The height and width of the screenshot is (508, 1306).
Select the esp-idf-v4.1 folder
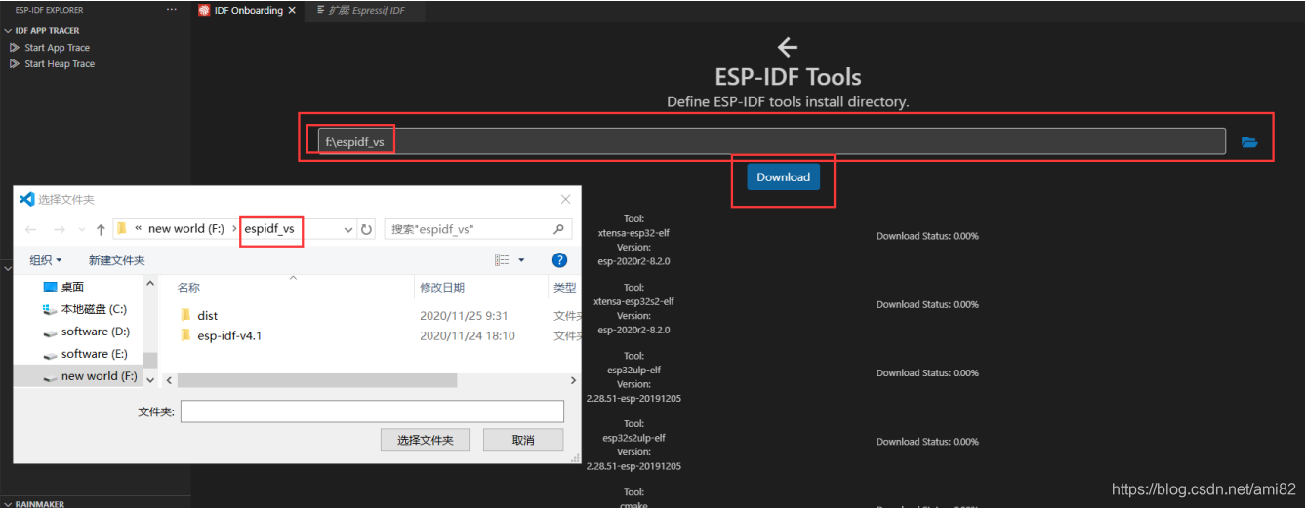pos(229,335)
